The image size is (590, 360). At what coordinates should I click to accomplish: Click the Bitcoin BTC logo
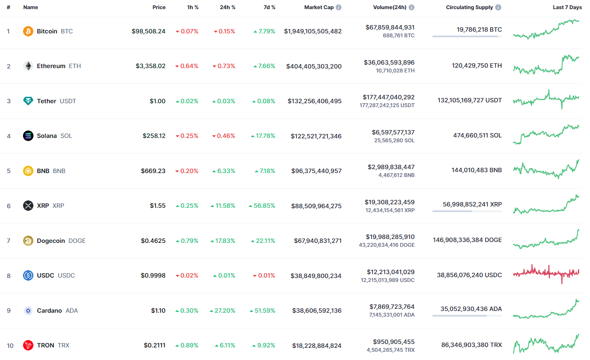[x=28, y=31]
